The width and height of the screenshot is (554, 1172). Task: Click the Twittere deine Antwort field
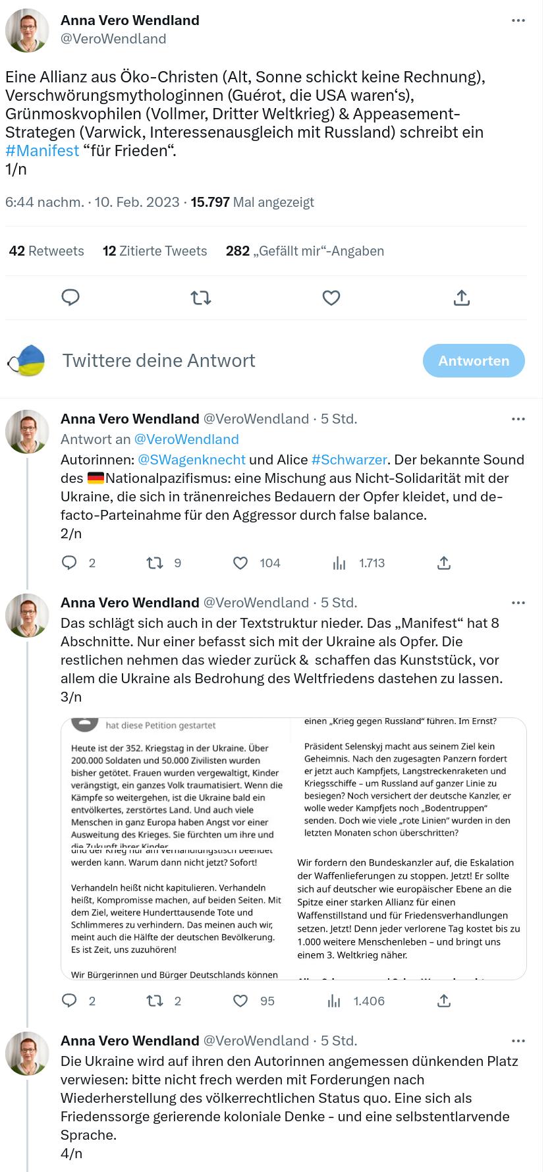[158, 360]
